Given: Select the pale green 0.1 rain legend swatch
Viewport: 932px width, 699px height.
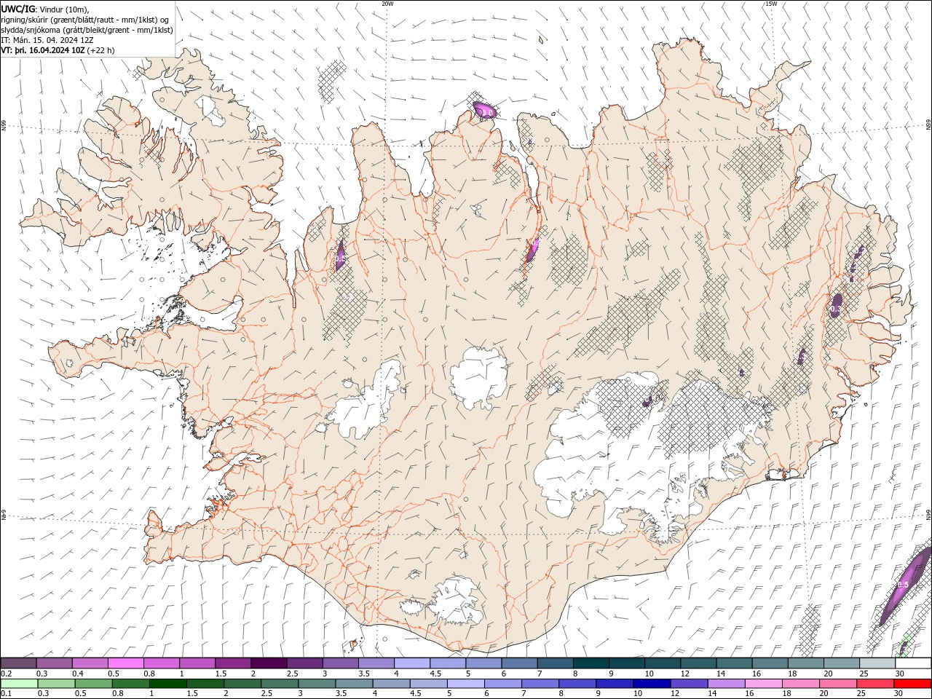Looking at the screenshot, I should point(19,684).
